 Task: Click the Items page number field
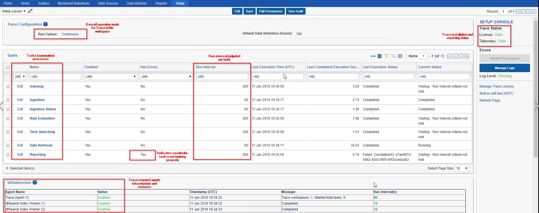point(423,56)
